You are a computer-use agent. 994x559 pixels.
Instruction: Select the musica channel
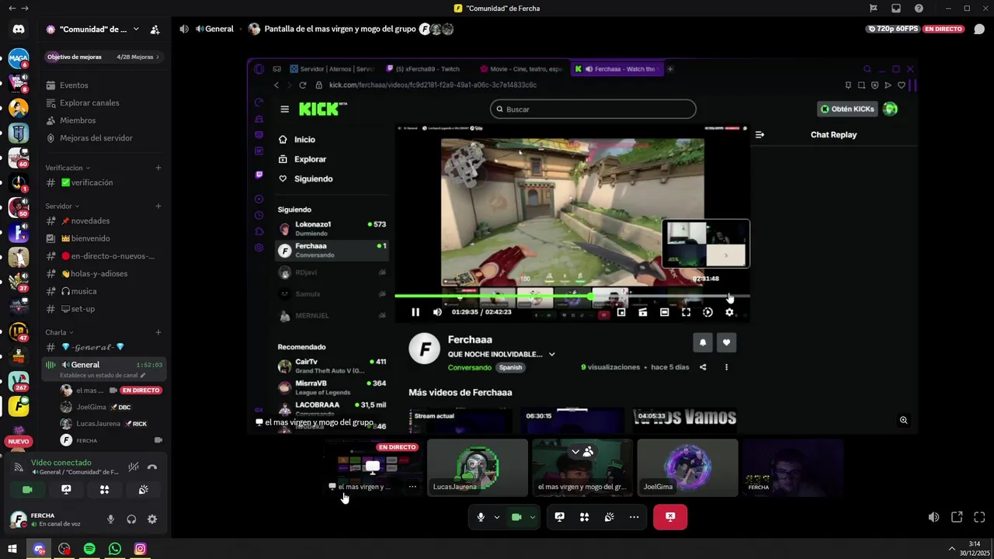(104, 291)
